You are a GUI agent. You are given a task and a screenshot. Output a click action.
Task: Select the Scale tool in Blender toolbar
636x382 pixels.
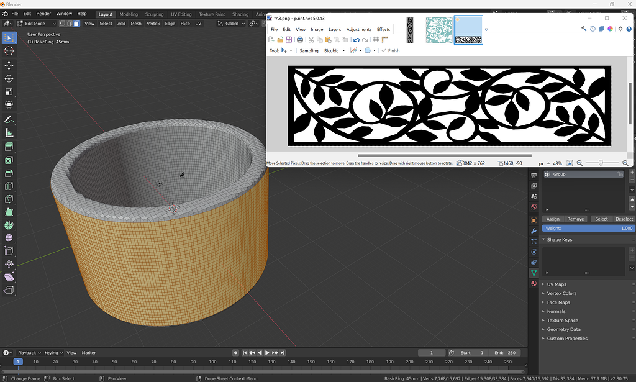(x=9, y=92)
